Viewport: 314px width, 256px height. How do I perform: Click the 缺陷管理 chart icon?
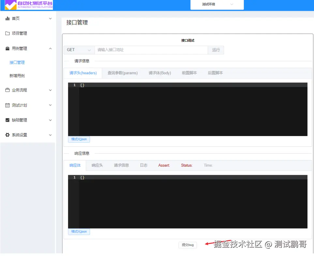coord(7,120)
